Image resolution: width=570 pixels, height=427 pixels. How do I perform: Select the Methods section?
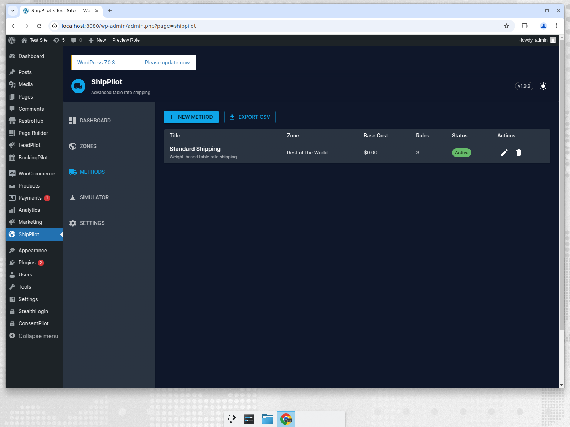coord(109,172)
